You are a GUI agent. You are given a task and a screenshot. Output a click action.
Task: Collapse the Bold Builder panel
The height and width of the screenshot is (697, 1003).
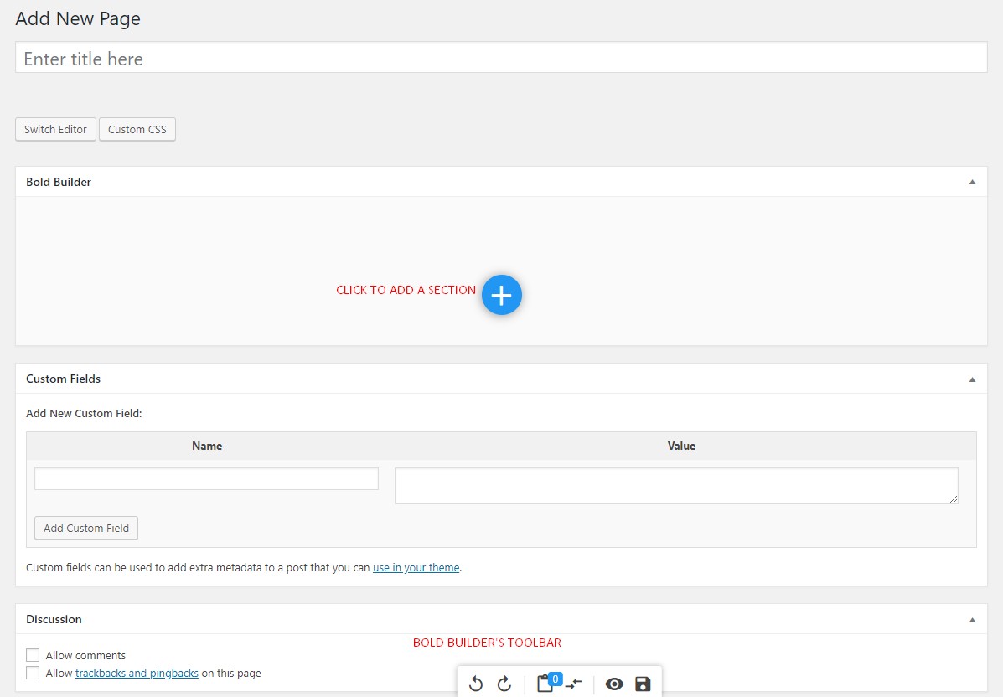[x=972, y=182]
